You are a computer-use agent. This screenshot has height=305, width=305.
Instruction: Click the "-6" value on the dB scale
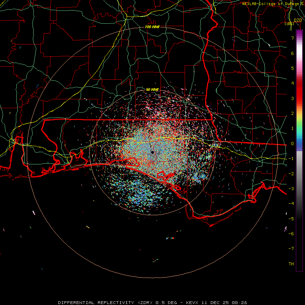(291, 234)
